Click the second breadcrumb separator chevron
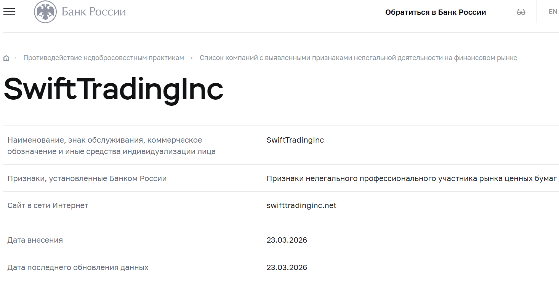 (x=192, y=57)
